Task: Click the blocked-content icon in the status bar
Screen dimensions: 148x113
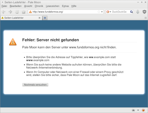Action: point(143,110)
